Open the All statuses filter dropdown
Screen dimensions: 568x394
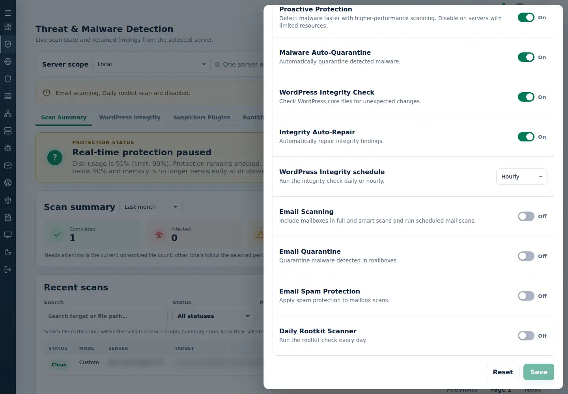click(x=213, y=316)
